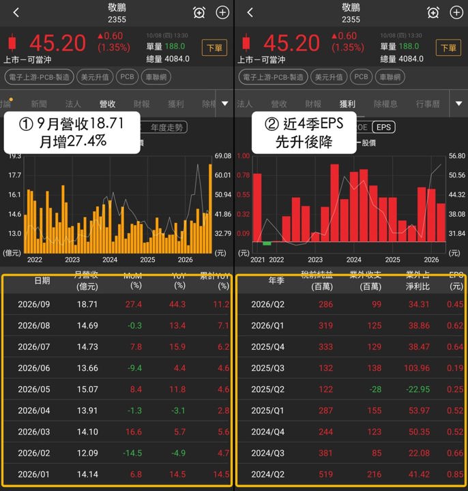This screenshot has width=468, height=491.
Task: Tap the back arrow in the right panel
Action: [250, 12]
